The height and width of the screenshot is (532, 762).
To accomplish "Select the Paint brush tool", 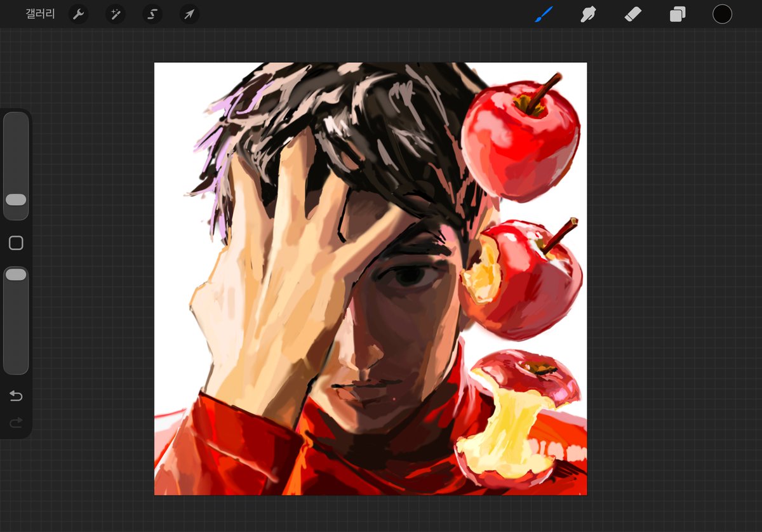I will [x=544, y=14].
